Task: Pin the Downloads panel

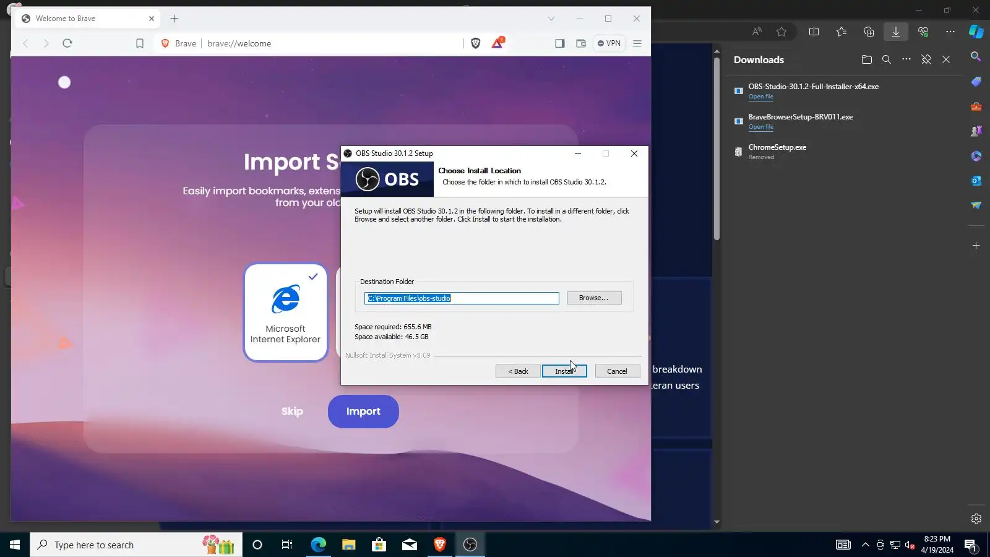Action: [x=926, y=59]
